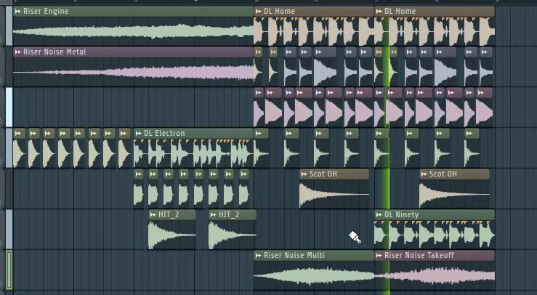Open the Riser Engine clip menu icon
The height and width of the screenshot is (295, 537).
[x=18, y=12]
